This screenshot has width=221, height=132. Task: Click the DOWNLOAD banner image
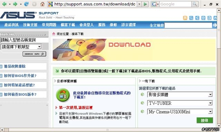coord(134,50)
